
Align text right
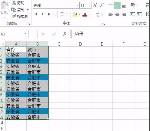pyautogui.click(x=124, y=14)
